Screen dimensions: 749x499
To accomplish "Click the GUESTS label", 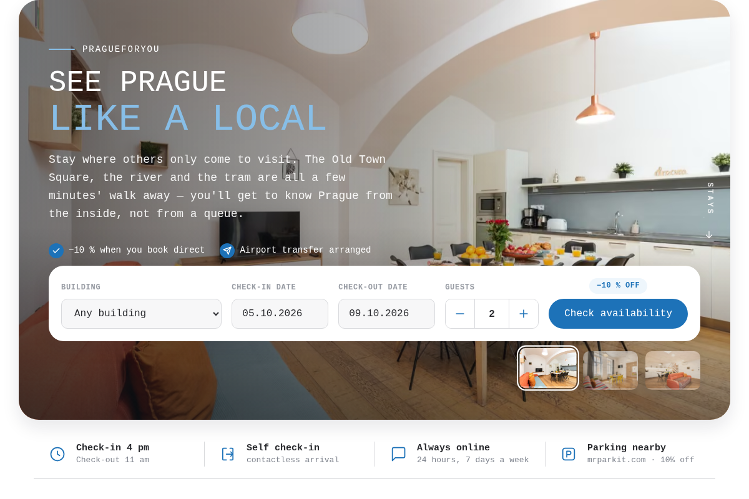I will [459, 288].
